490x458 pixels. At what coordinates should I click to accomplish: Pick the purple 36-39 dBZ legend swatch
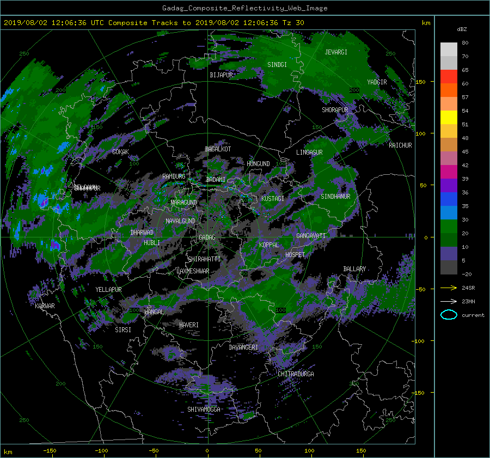coord(449,186)
